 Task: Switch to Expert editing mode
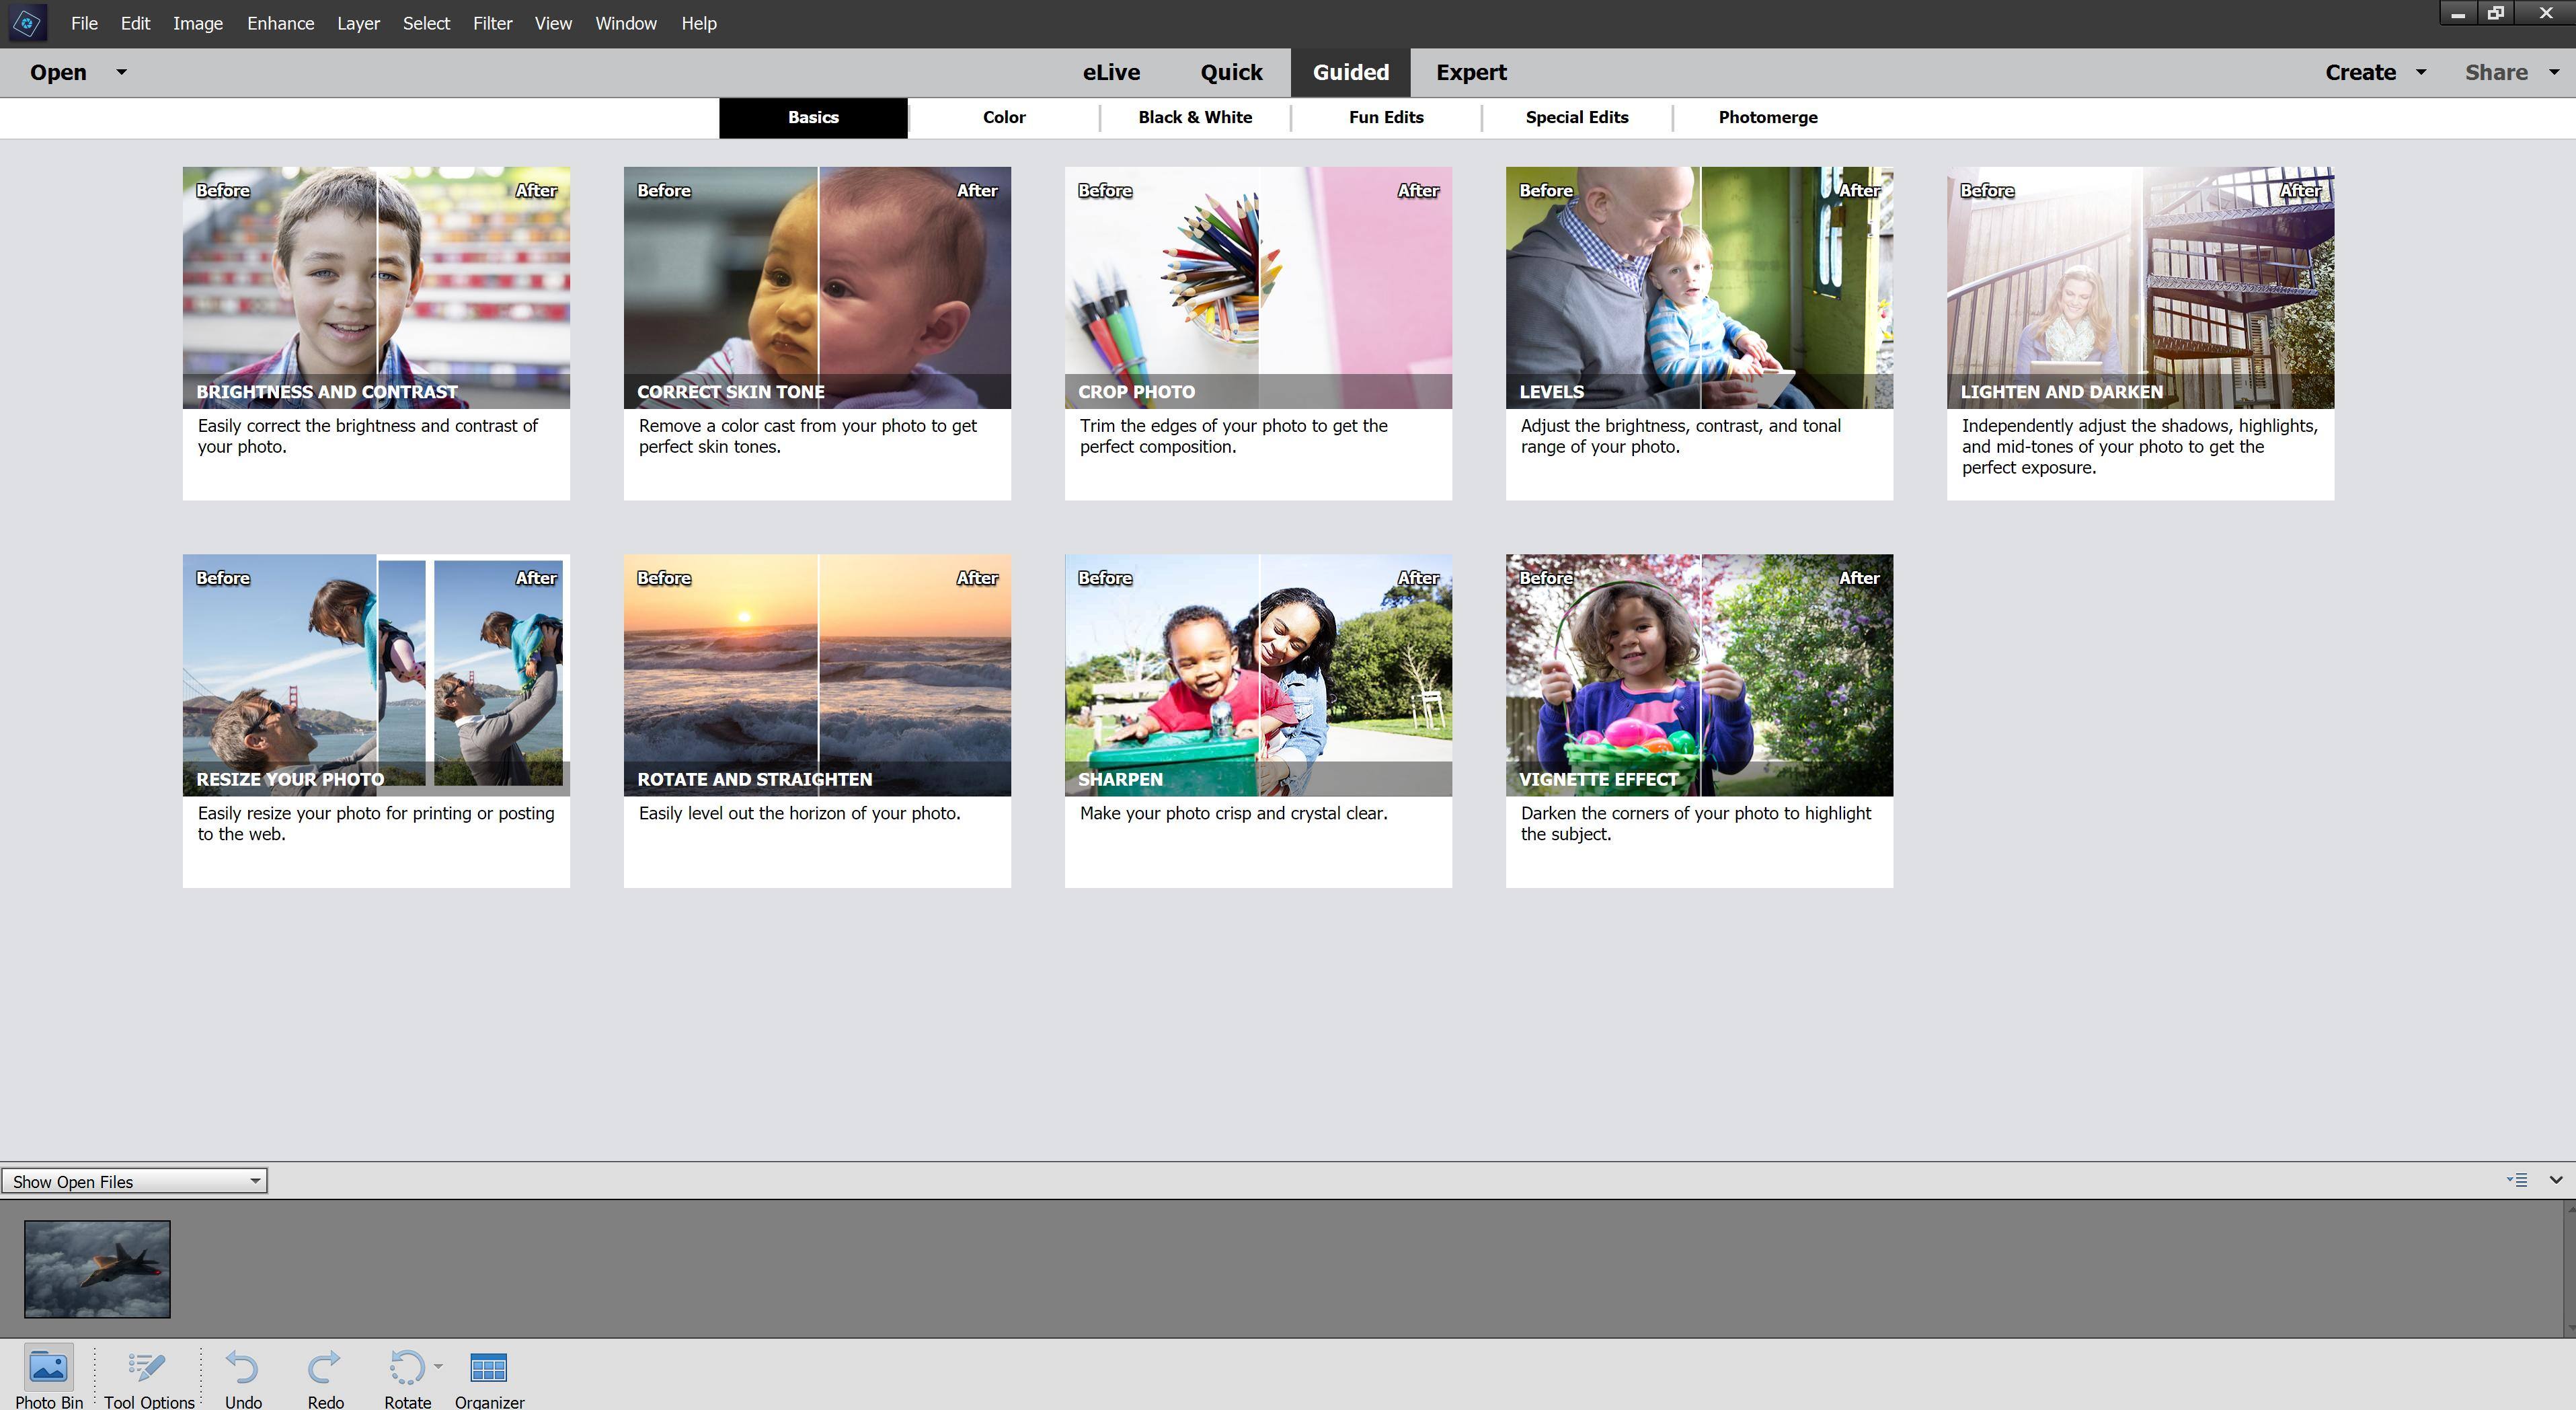pyautogui.click(x=1470, y=72)
